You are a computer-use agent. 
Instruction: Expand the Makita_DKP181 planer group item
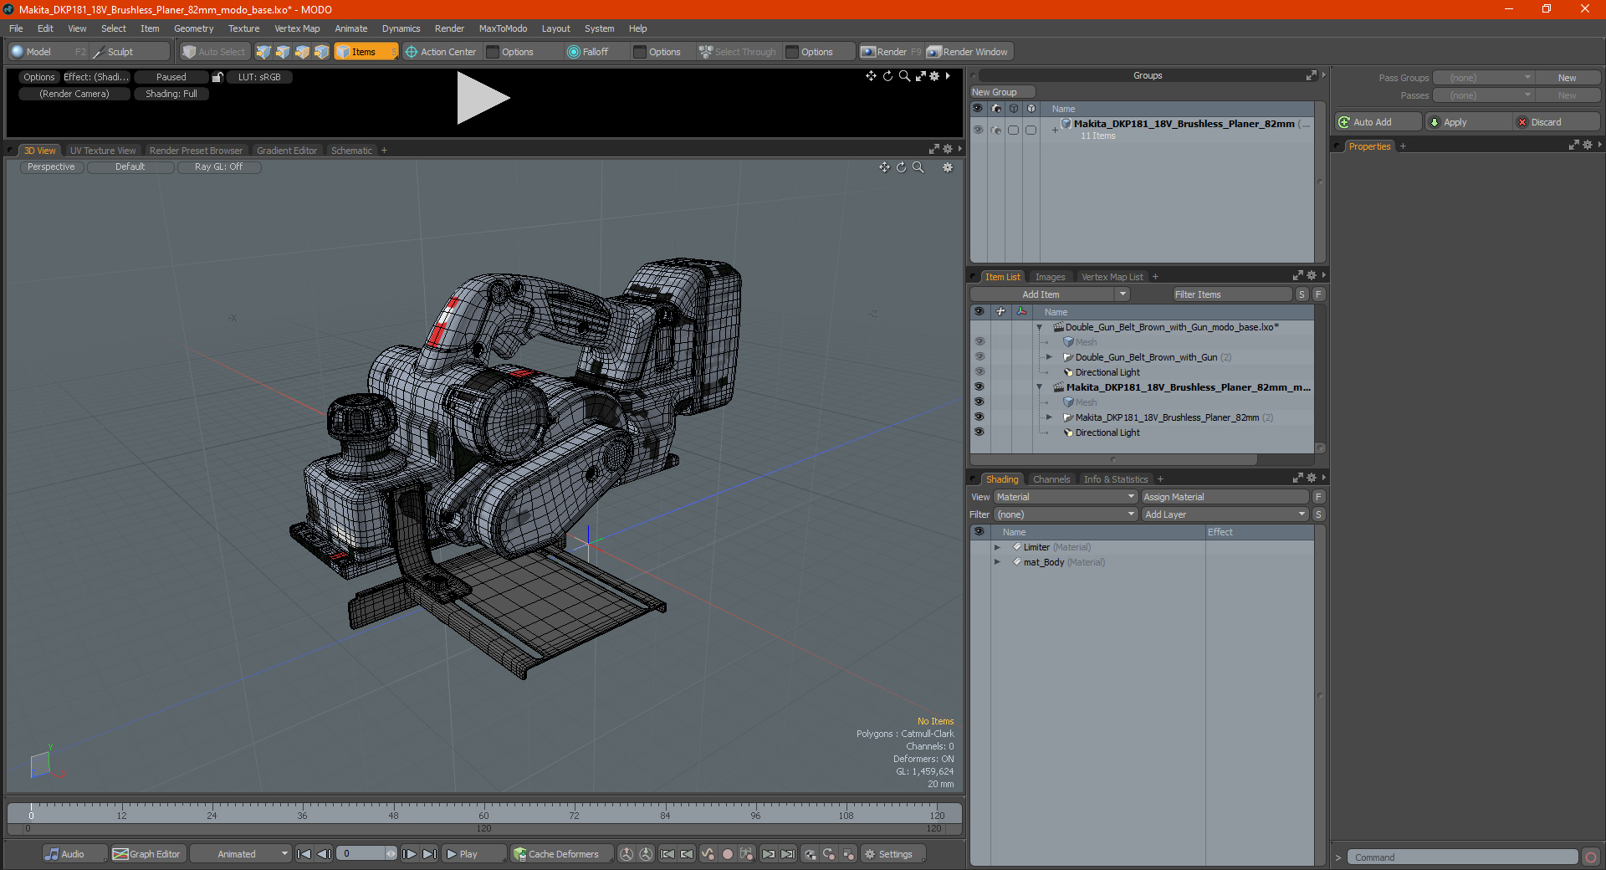1050,417
